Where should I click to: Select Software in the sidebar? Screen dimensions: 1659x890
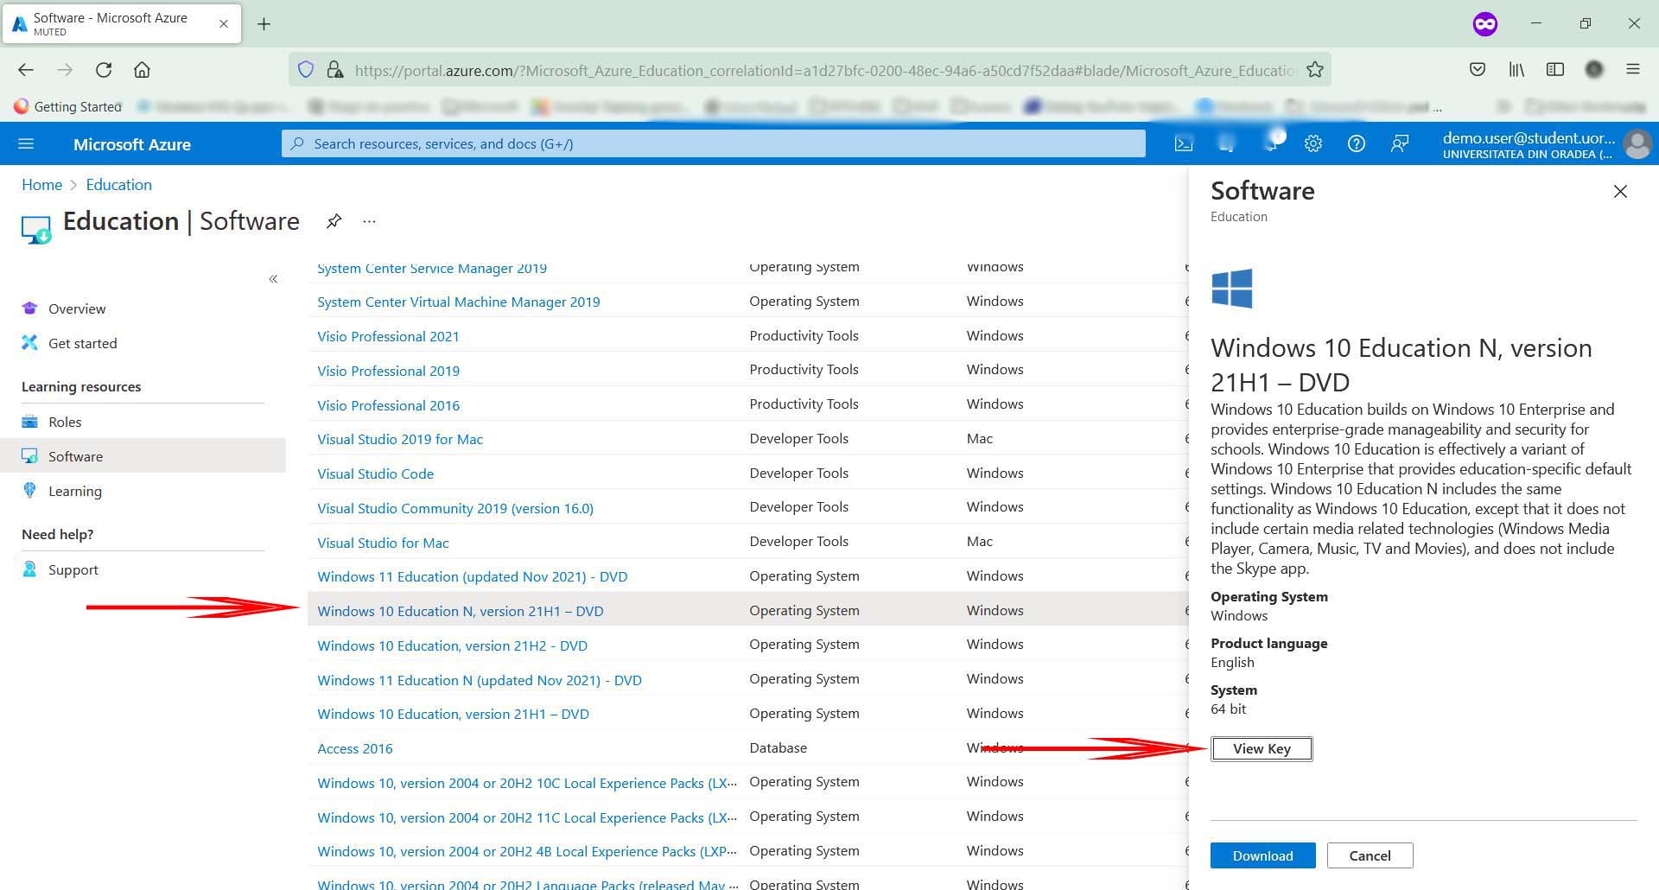pyautogui.click(x=143, y=455)
